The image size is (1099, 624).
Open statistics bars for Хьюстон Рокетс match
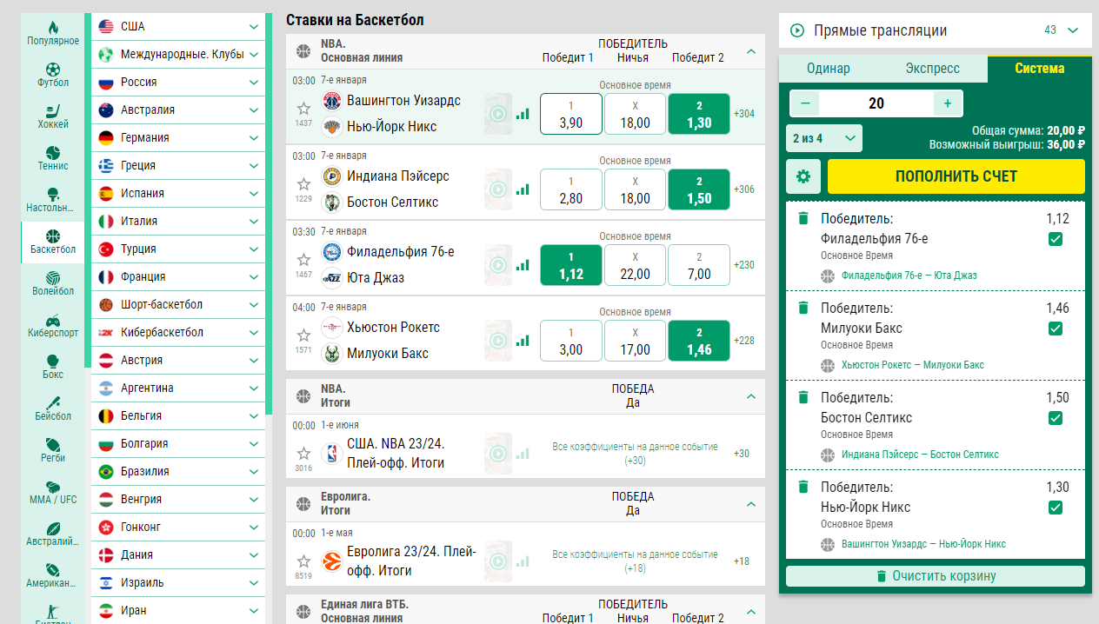(523, 341)
